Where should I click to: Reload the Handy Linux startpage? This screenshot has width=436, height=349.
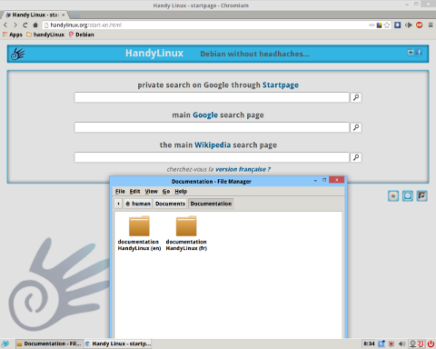(x=25, y=25)
